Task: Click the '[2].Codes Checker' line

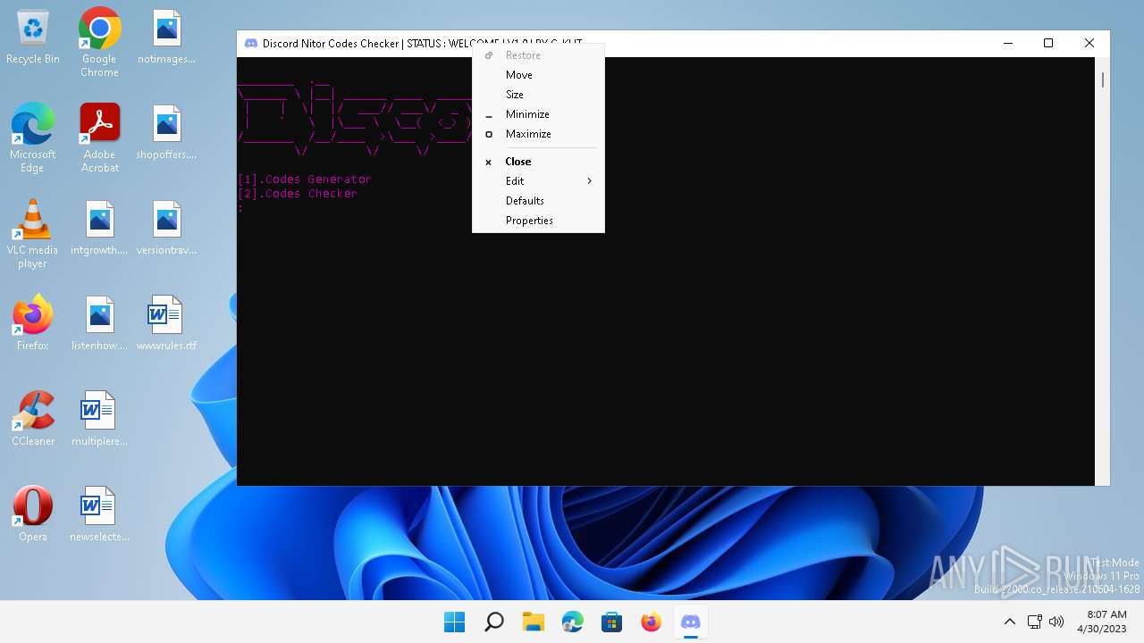Action: tap(297, 194)
